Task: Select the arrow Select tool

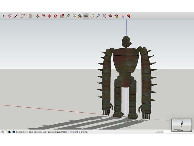Action: pos(4,16)
